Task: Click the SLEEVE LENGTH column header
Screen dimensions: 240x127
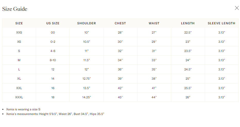Action: tap(221, 23)
